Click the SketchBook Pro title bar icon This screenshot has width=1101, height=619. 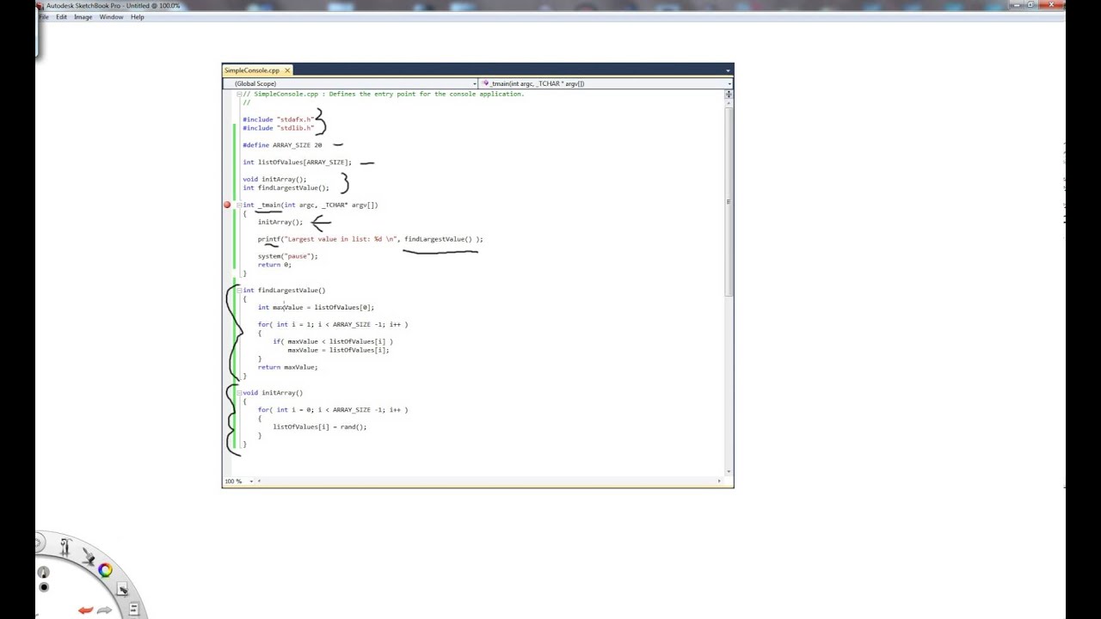coord(40,5)
